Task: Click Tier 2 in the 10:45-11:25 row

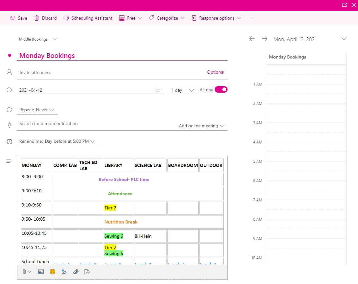Action: point(110,247)
